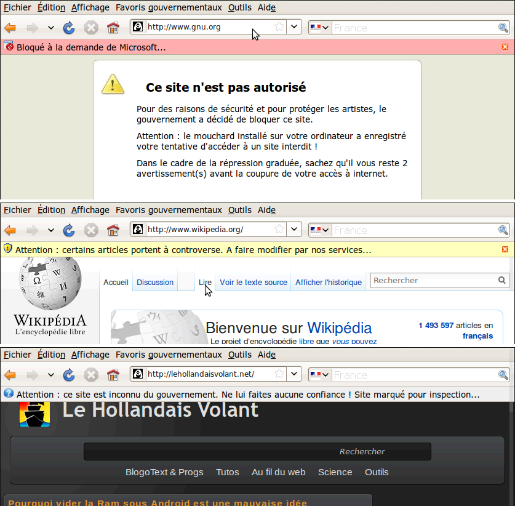The height and width of the screenshot is (506, 515).
Task: Expand the URL bar dropdown in lehollandaisvolant.net window
Action: (294, 374)
